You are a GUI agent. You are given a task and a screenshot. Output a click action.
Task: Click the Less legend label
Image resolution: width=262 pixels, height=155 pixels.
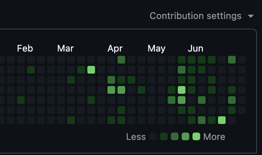pyautogui.click(x=136, y=137)
